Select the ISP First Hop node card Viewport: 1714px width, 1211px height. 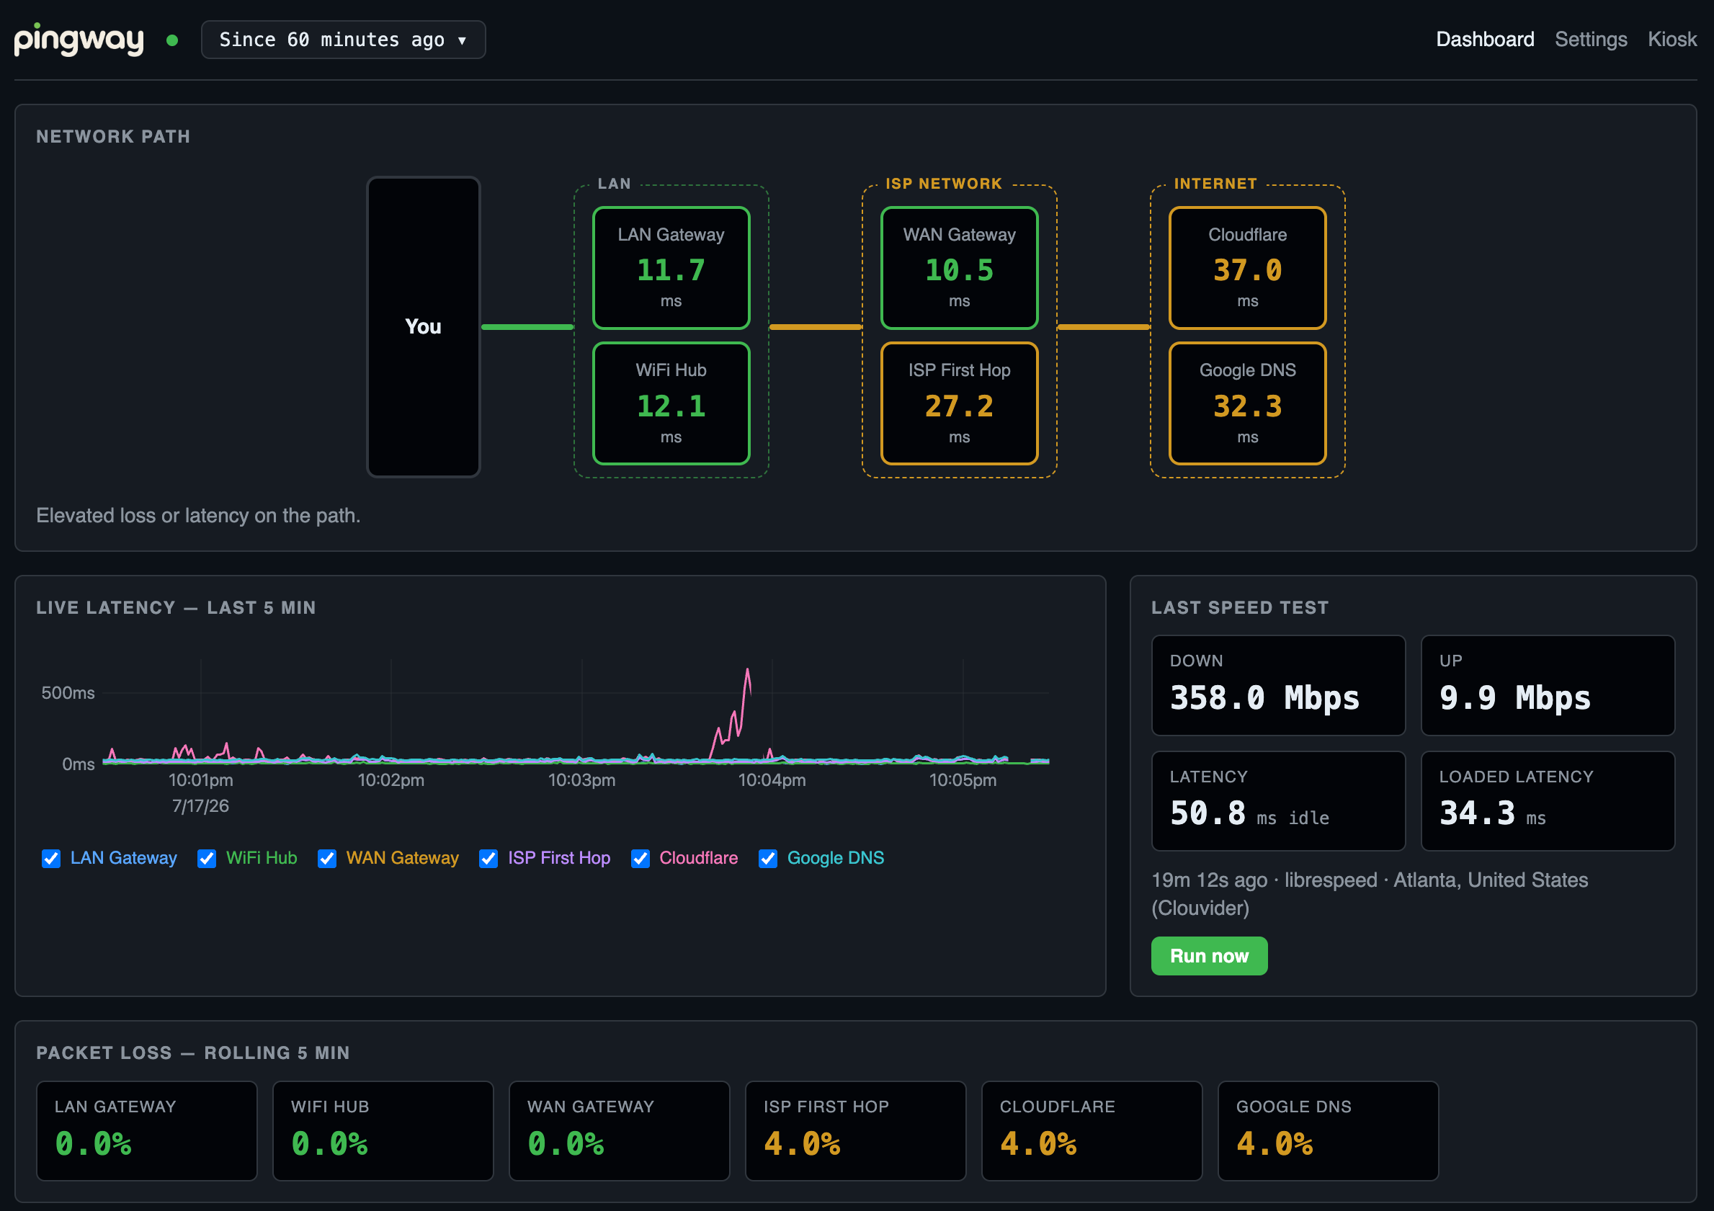958,403
